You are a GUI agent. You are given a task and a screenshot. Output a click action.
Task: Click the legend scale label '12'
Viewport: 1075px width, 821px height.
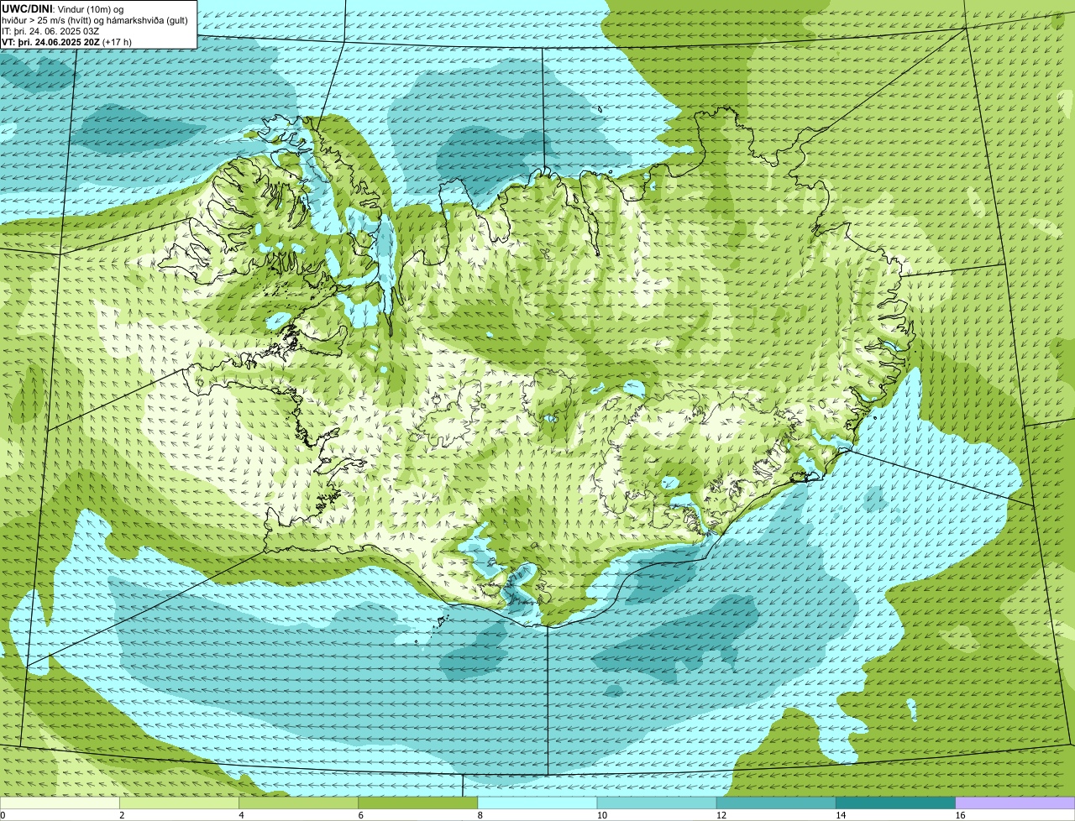pos(721,815)
